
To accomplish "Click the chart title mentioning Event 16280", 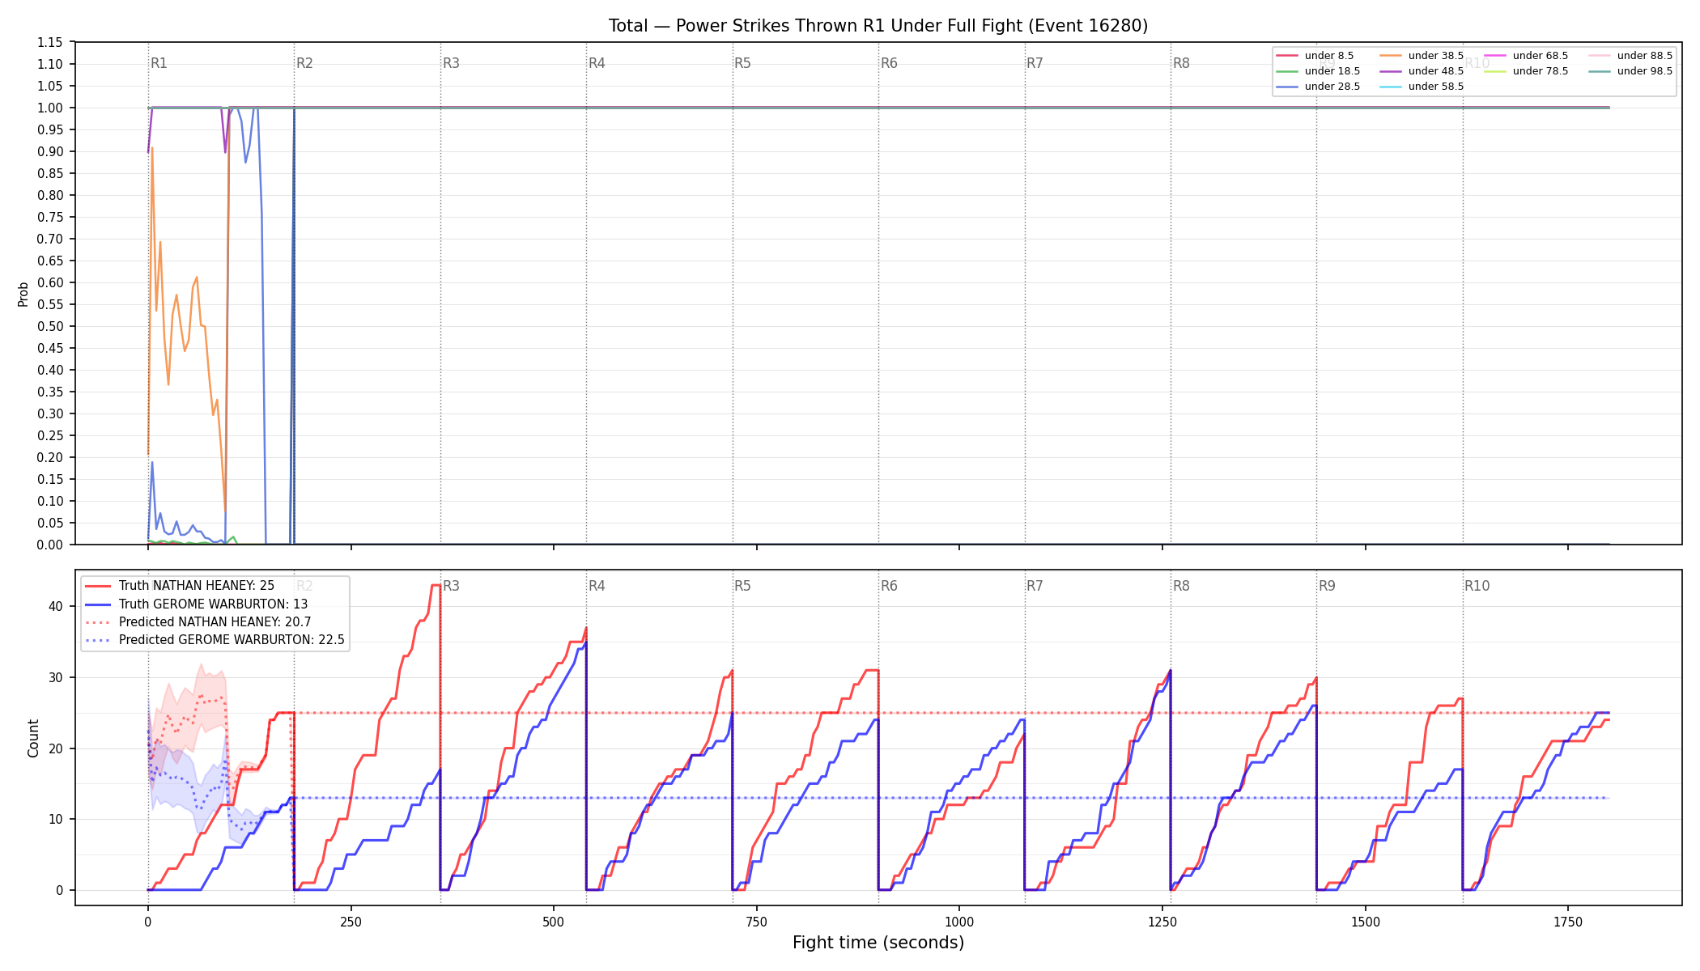I will [878, 26].
